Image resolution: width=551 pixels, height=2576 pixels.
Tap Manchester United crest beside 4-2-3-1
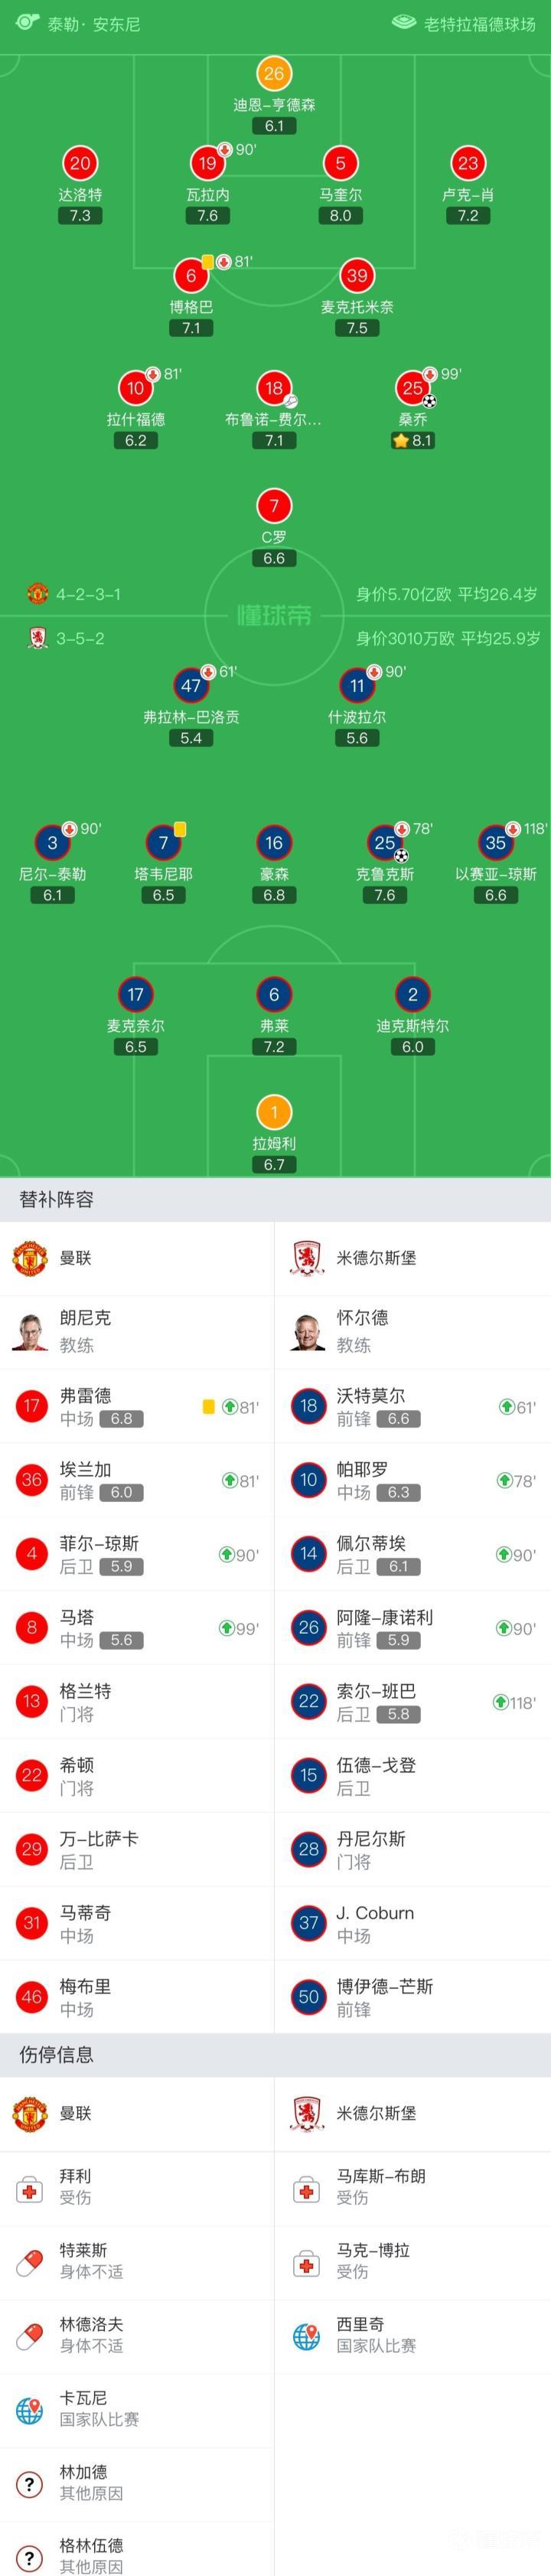[37, 594]
